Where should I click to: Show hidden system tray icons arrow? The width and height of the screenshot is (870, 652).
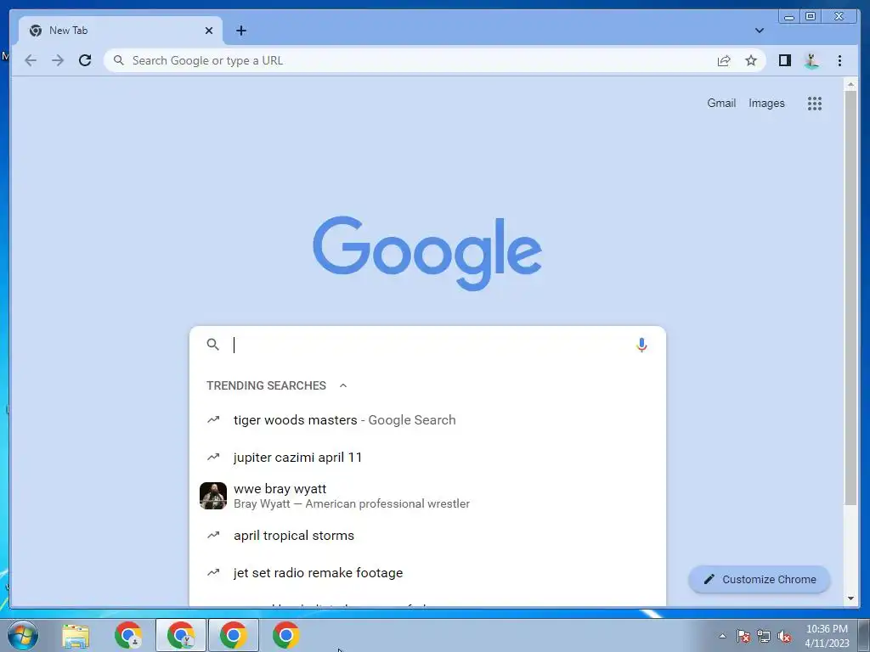click(722, 636)
